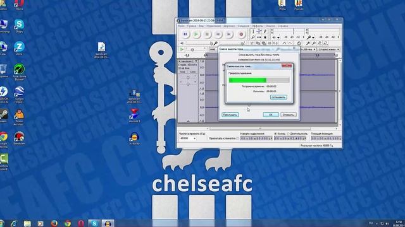The width and height of the screenshot is (405, 227).
Task: Open the 'Правка' menu
Action: (192, 26)
